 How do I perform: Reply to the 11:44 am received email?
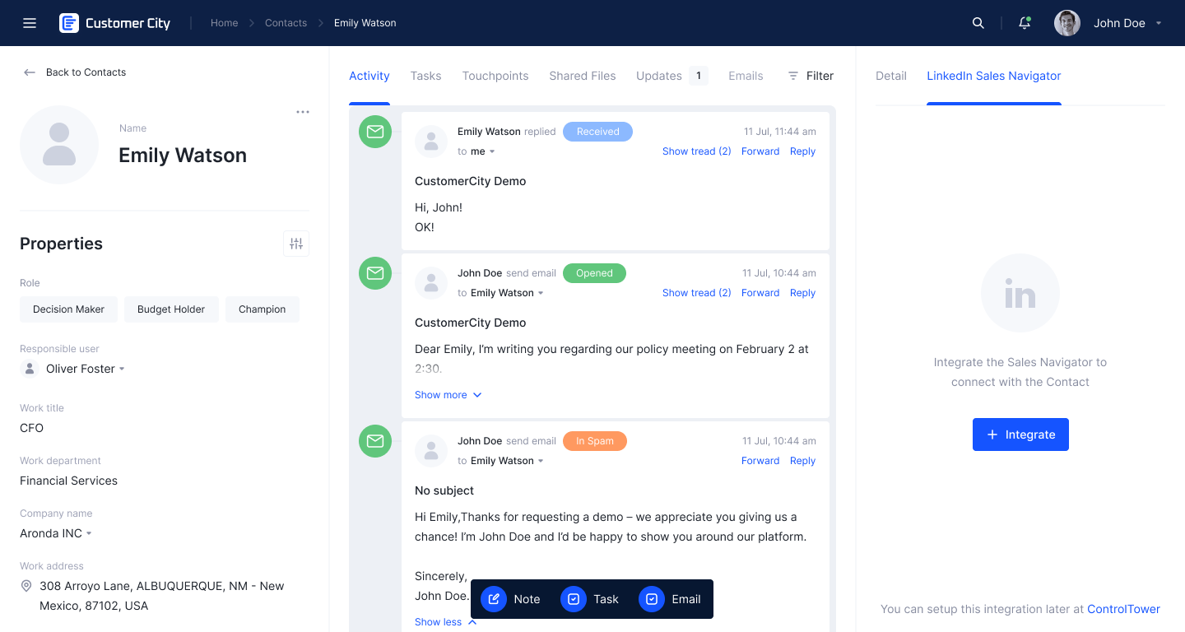(802, 151)
